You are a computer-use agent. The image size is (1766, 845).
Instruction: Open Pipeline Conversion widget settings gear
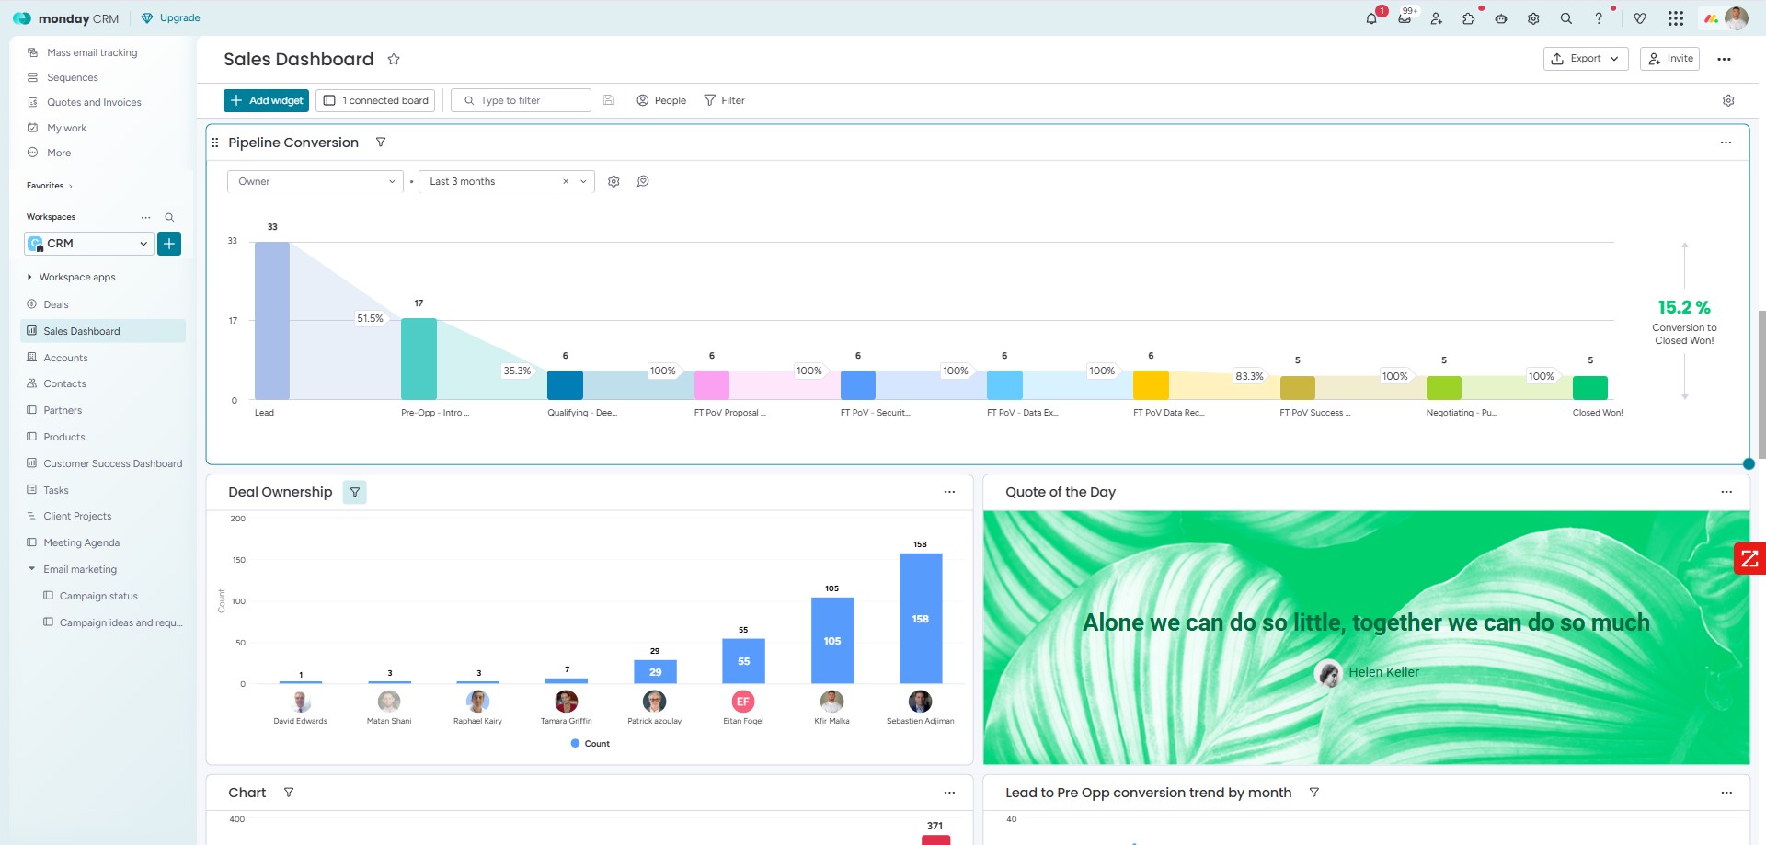(614, 181)
